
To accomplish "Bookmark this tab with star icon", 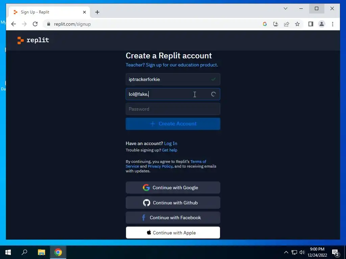I will click(297, 24).
